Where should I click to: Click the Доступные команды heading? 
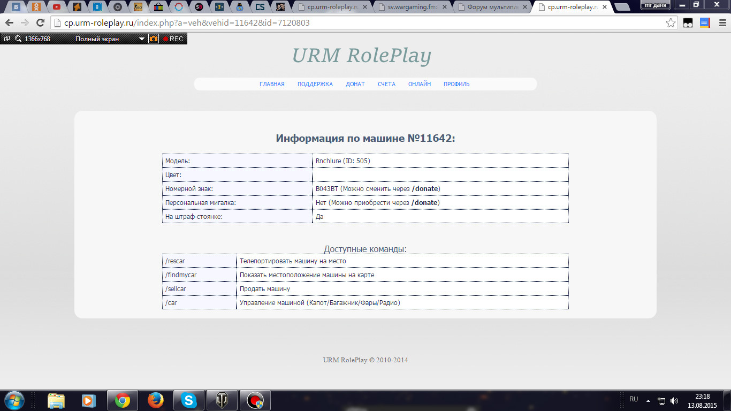point(365,249)
